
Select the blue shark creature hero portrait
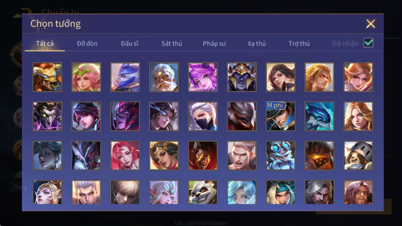click(319, 116)
